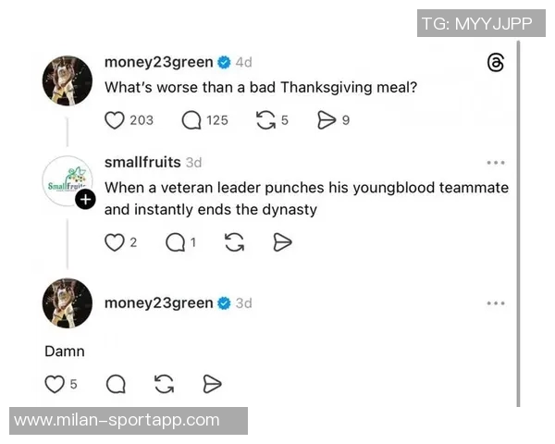Reply to the smallfruits comment
555x444 pixels.
point(175,242)
